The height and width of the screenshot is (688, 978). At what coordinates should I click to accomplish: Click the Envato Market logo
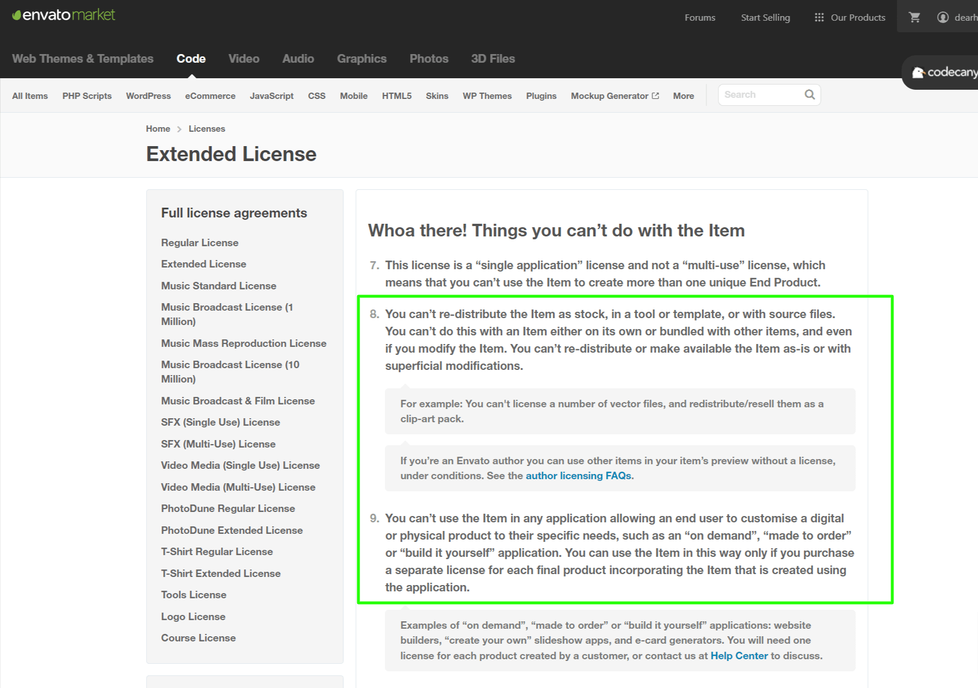(x=64, y=15)
